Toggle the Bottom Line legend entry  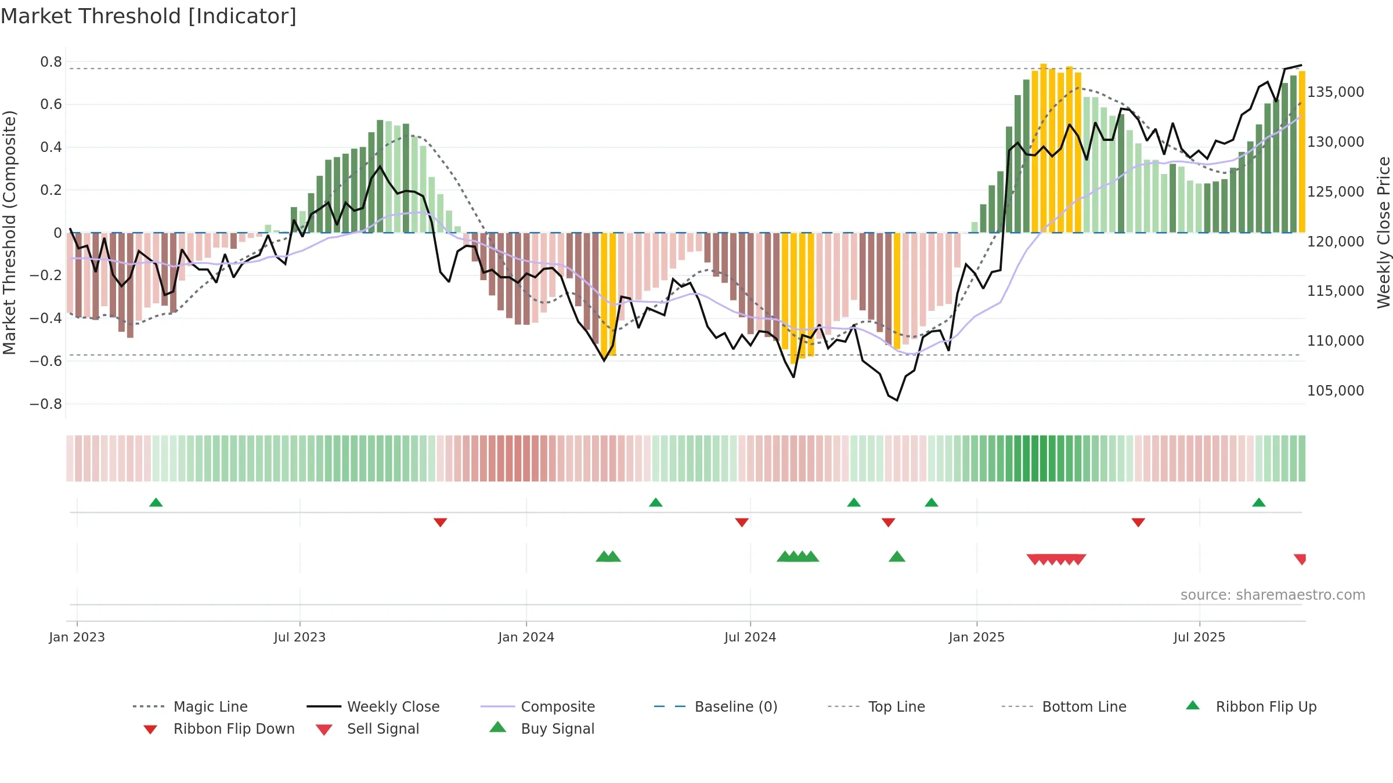pos(1064,706)
